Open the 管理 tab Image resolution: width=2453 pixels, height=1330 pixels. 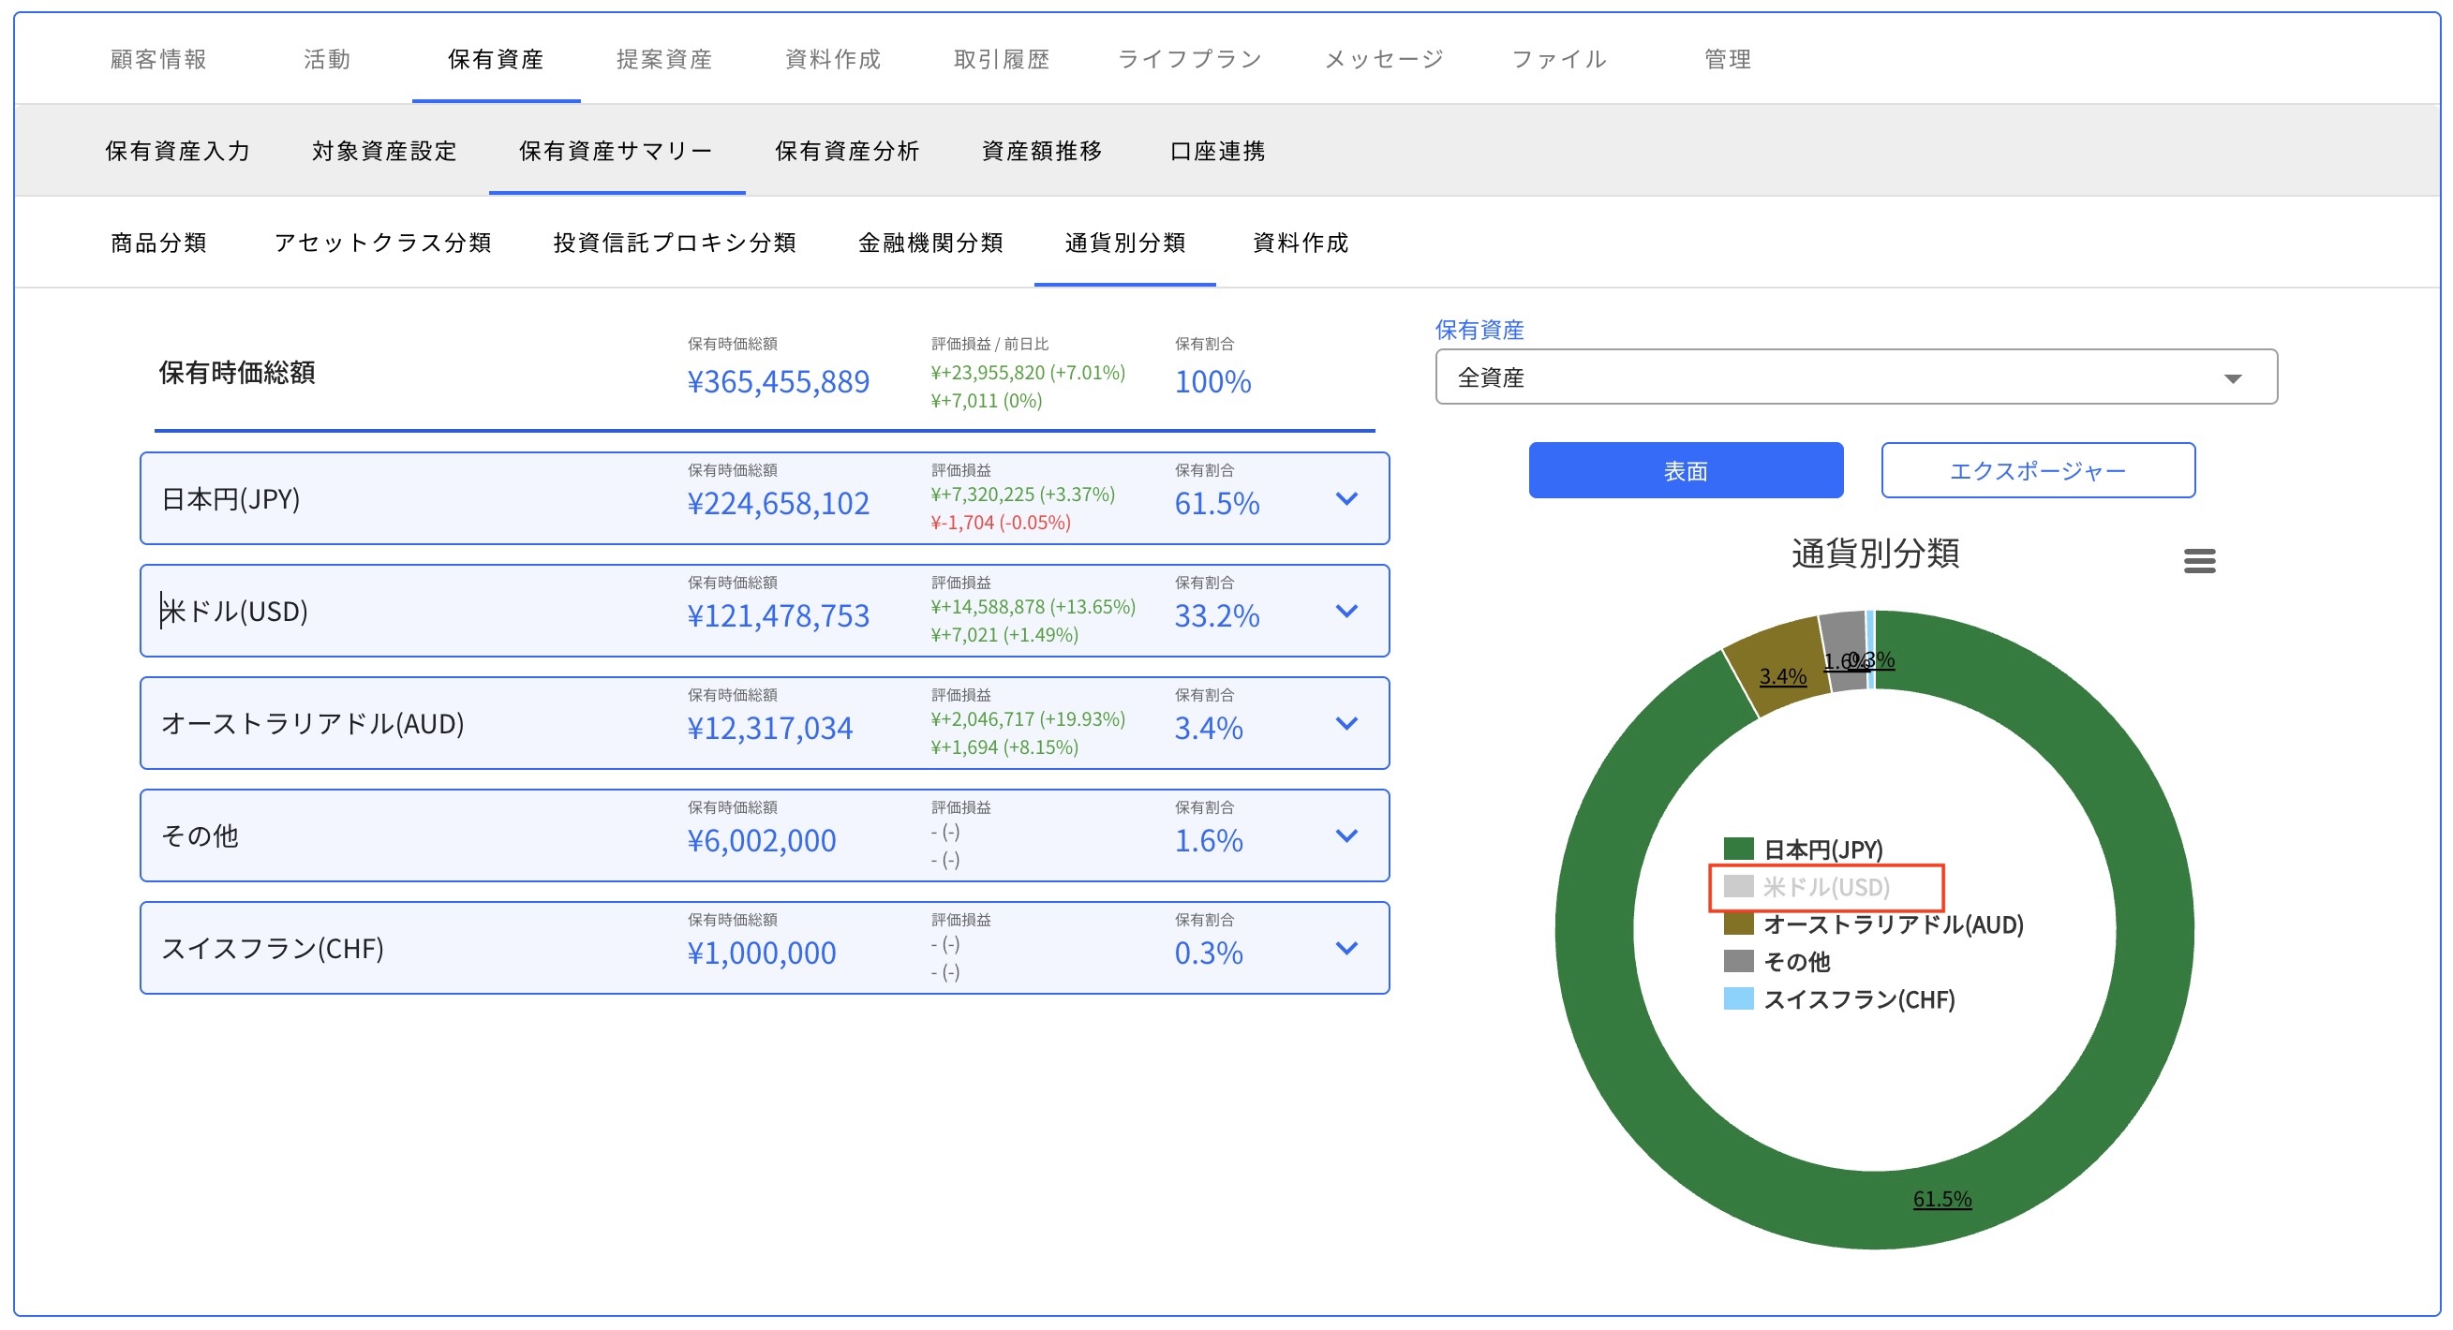tap(1728, 59)
